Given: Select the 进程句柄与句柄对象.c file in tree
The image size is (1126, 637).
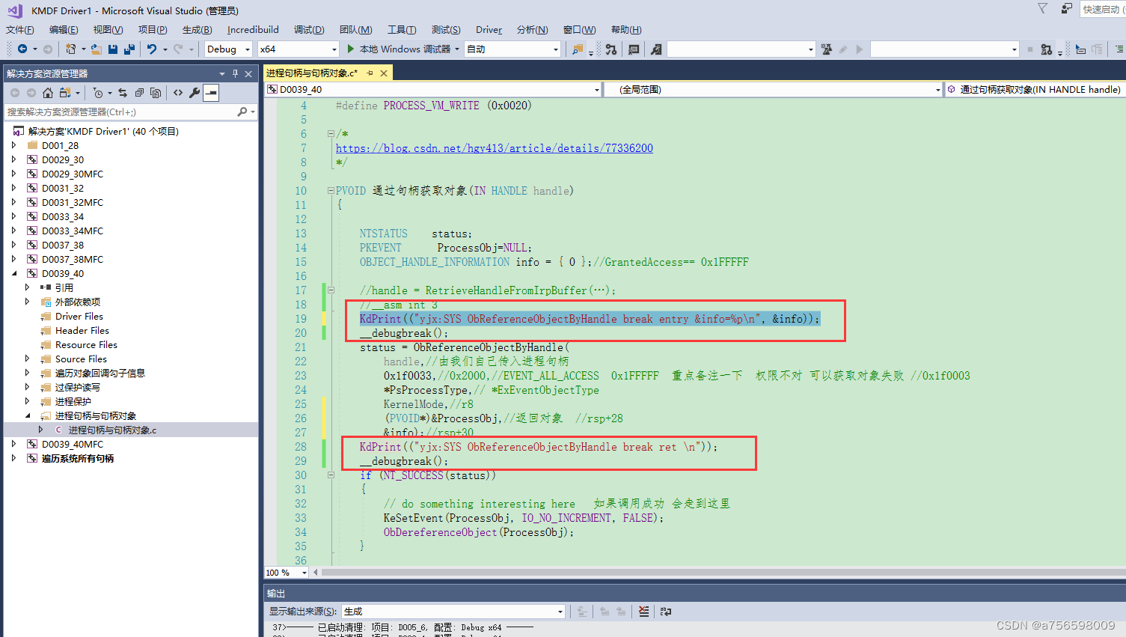Looking at the screenshot, I should (x=112, y=430).
